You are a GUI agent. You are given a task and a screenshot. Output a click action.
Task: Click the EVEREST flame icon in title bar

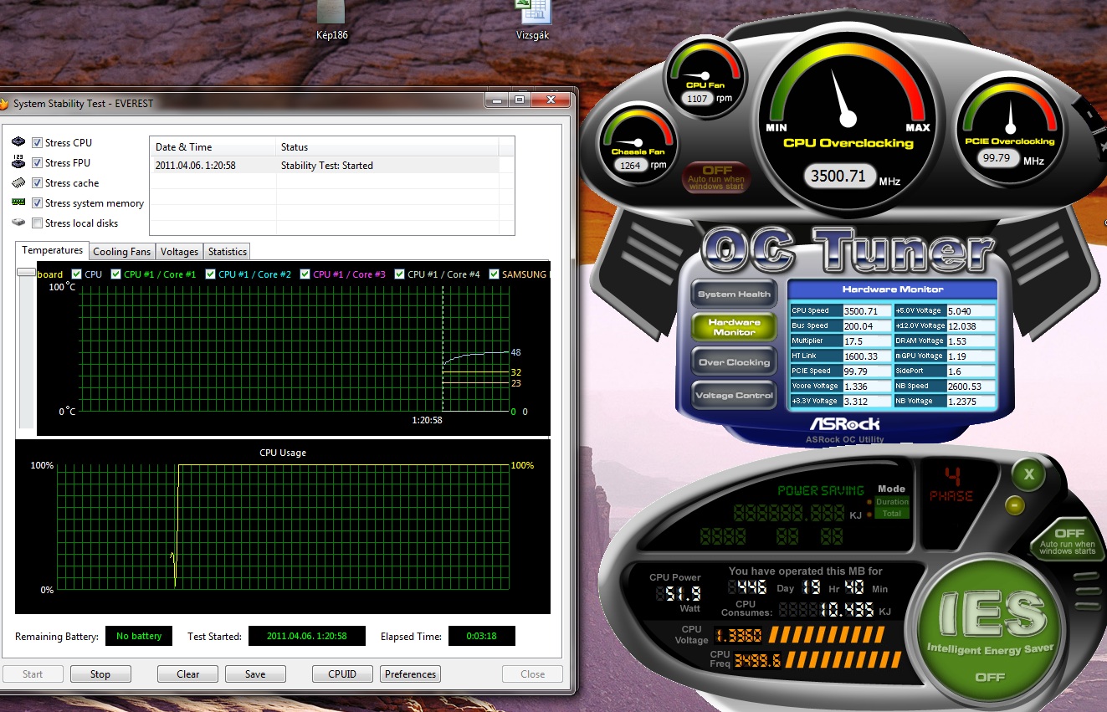[4, 104]
